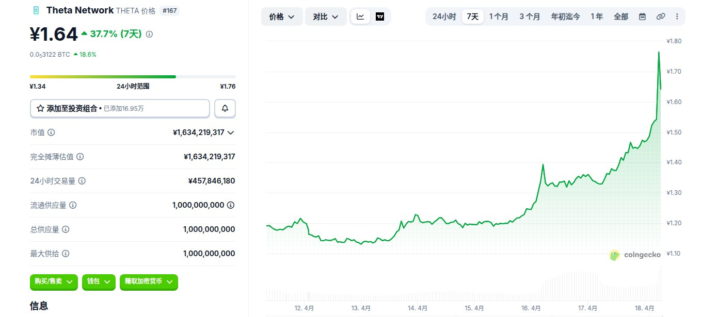Select the 1年 time range
The image size is (702, 317).
tap(597, 16)
